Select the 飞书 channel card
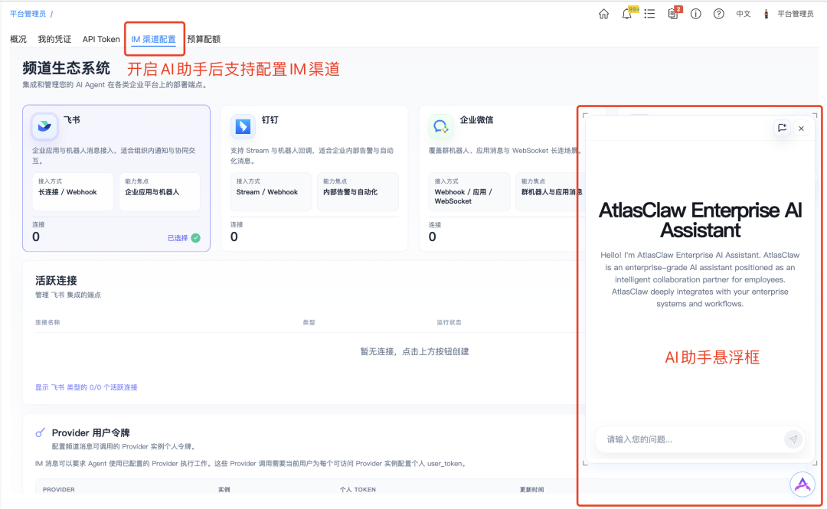The image size is (827, 509). pyautogui.click(x=116, y=178)
